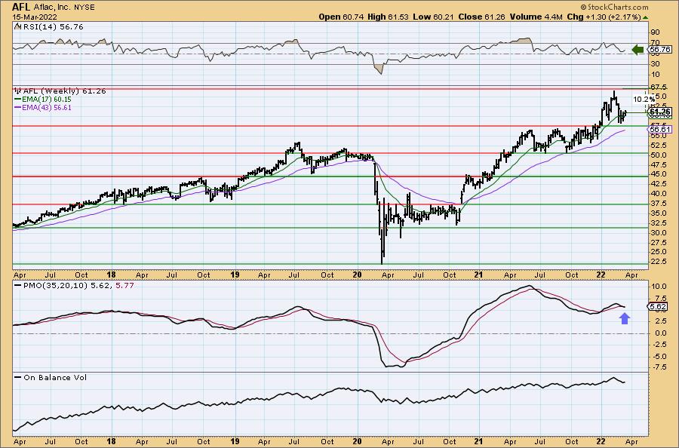The height and width of the screenshot is (448, 679).
Task: Click the 5.62 PMO value tag
Action: tap(658, 307)
